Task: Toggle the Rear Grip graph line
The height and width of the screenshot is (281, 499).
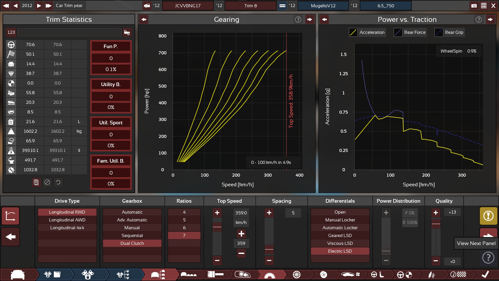Action: 438,32
